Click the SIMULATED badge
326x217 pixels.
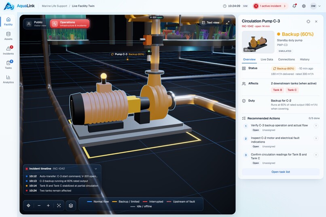coord(285,51)
